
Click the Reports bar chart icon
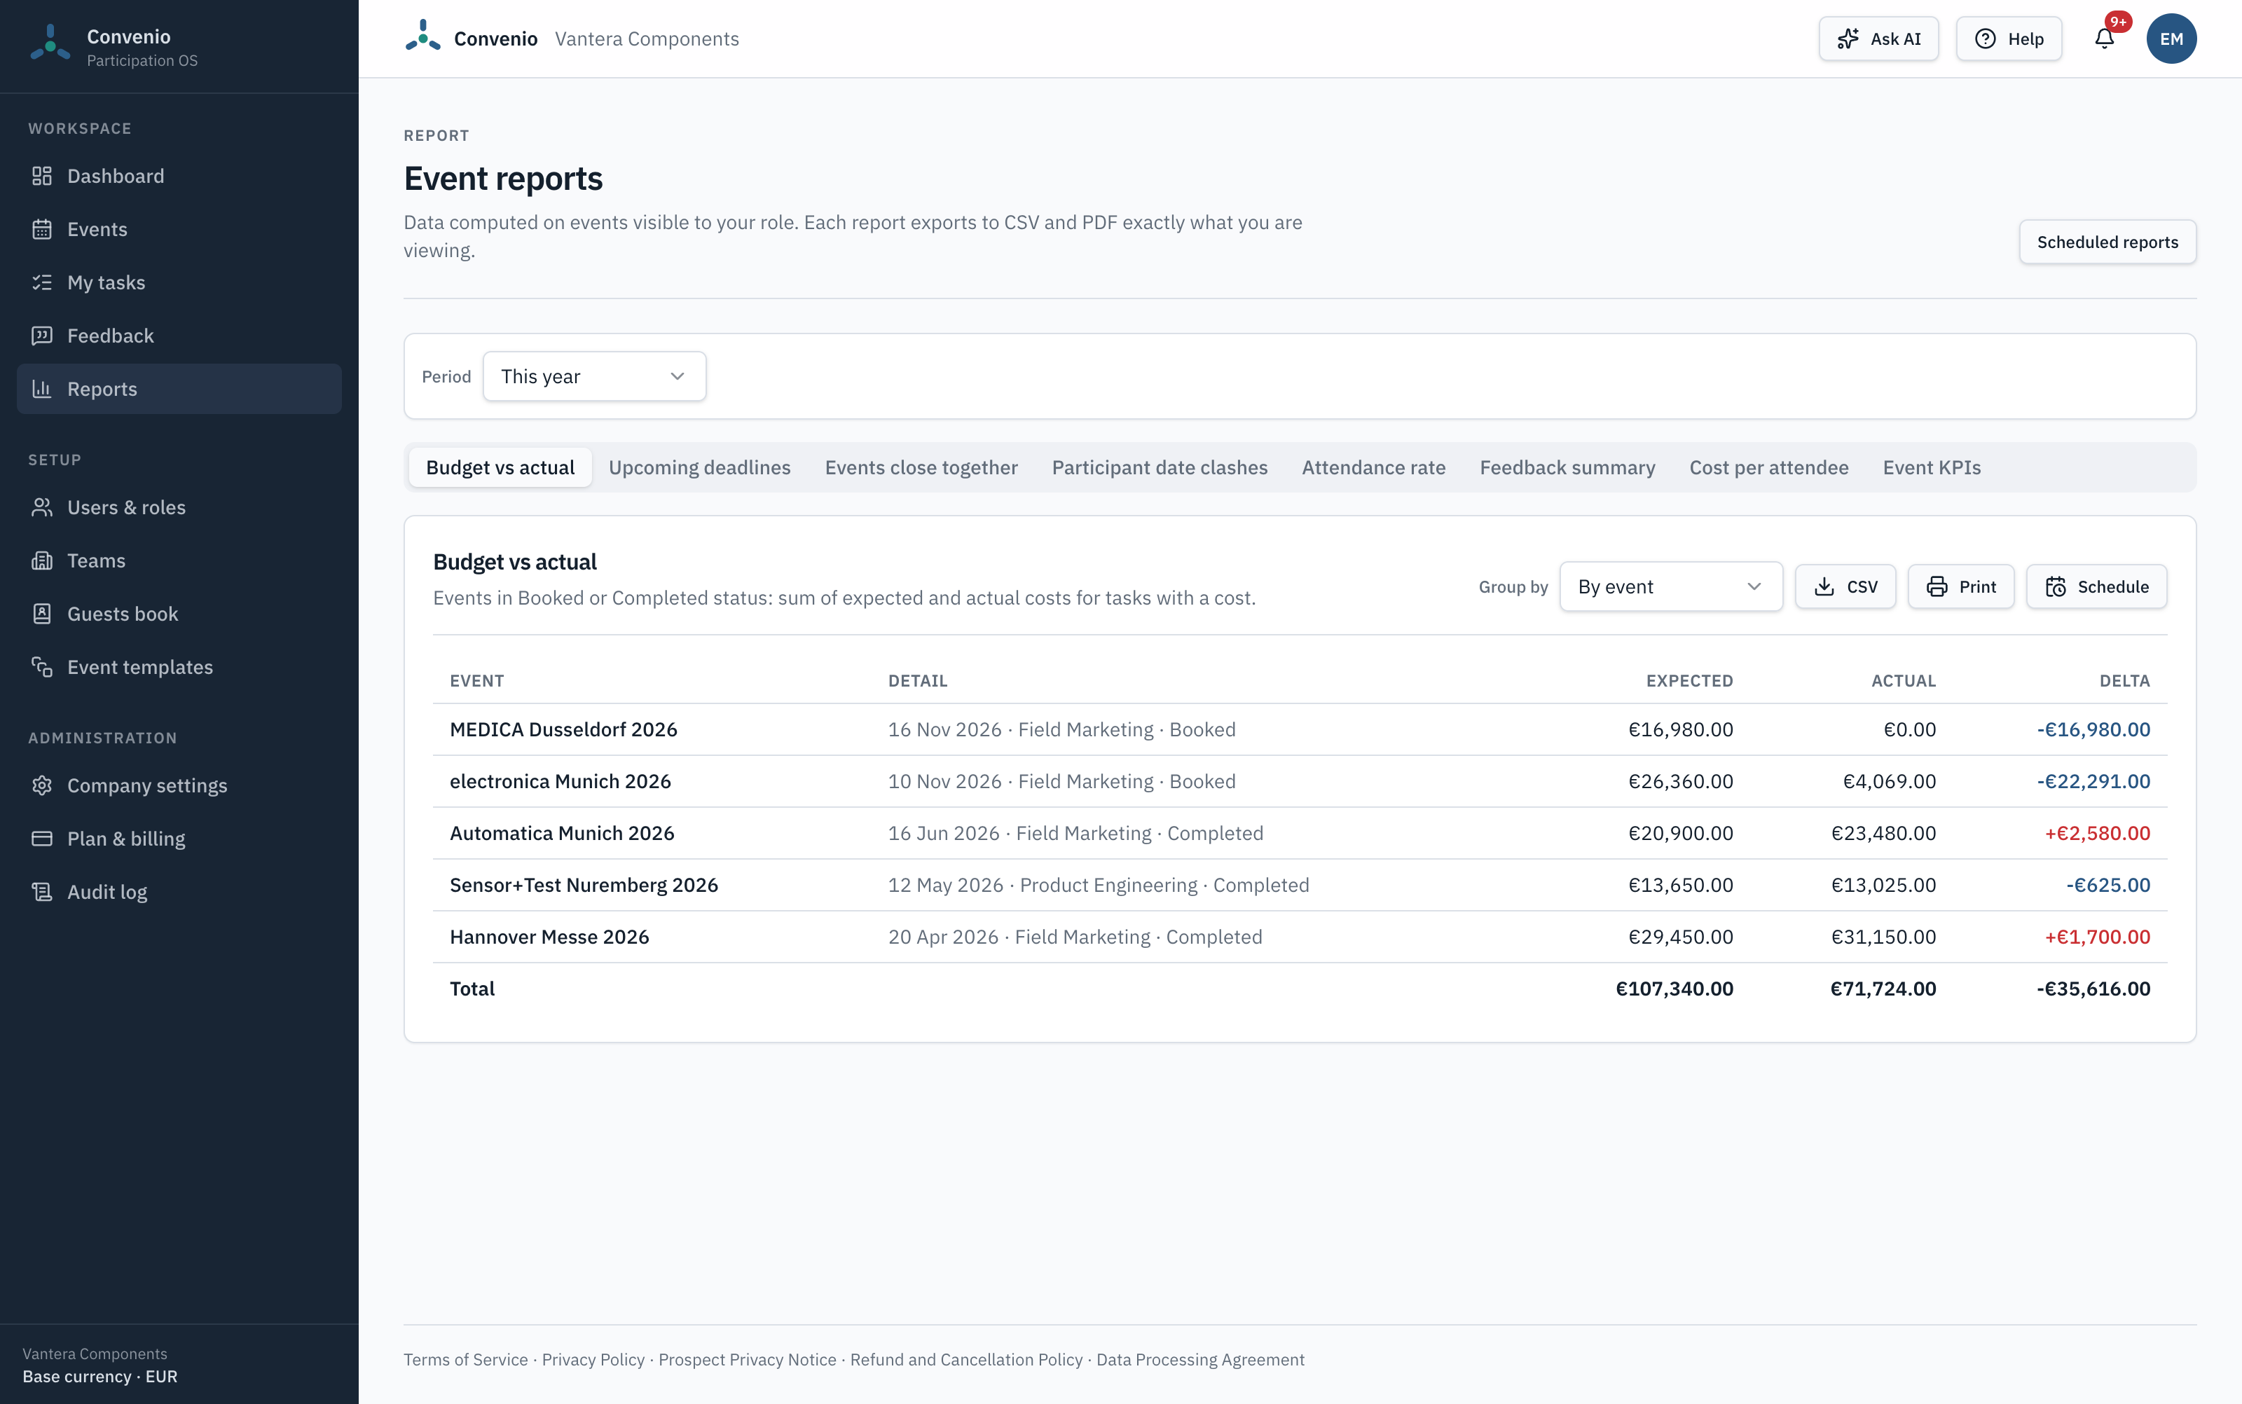(42, 389)
